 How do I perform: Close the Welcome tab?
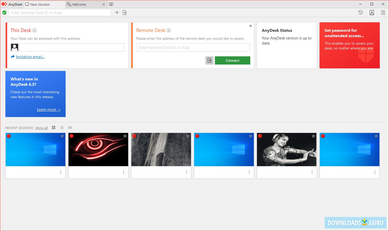point(104,4)
